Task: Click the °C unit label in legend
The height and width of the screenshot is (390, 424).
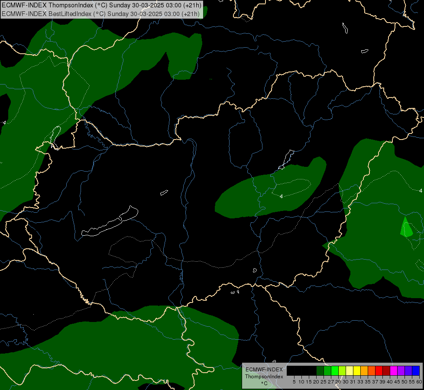Action: [x=264, y=383]
